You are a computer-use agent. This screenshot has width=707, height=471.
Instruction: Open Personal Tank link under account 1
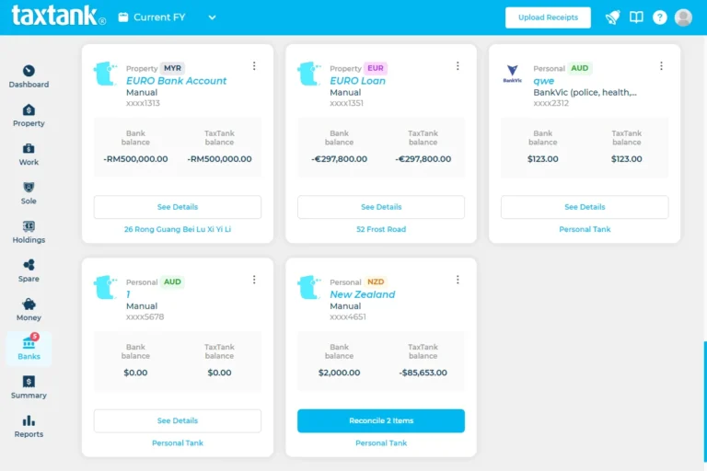pos(177,442)
